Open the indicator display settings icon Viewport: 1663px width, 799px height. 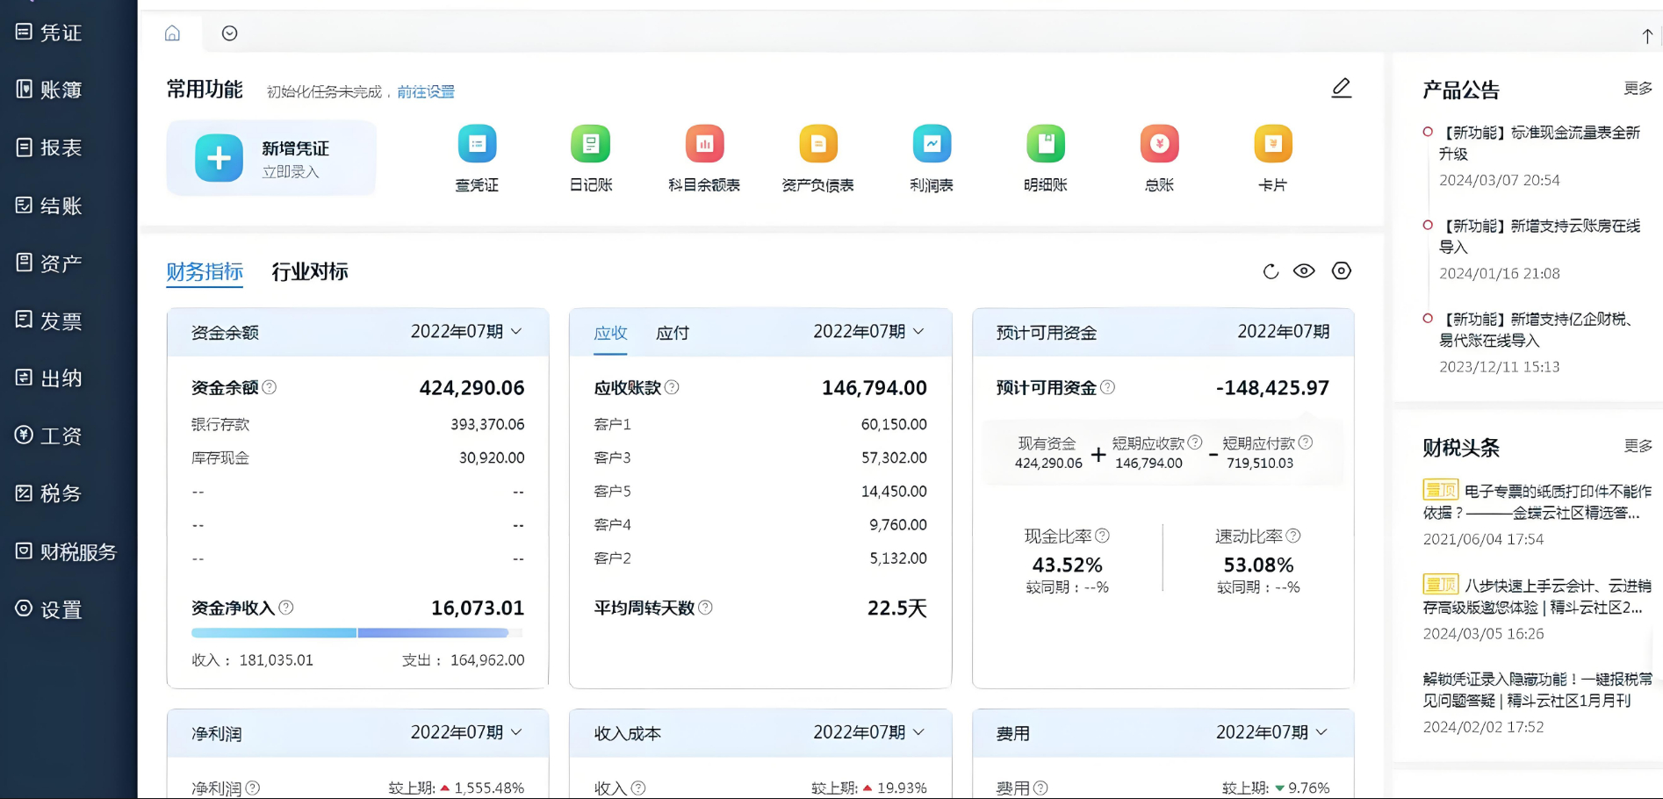tap(1342, 270)
